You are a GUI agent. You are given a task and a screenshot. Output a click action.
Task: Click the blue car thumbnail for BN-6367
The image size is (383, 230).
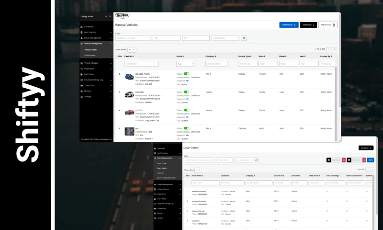tap(129, 77)
